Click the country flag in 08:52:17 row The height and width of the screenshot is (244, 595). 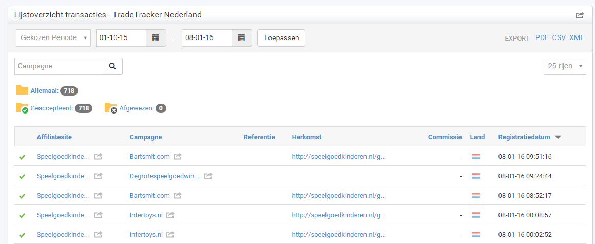point(476,195)
